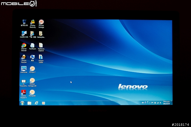Open the Windows Start menu orb
Viewport: 191px width, 127px height.
[x=22, y=103]
